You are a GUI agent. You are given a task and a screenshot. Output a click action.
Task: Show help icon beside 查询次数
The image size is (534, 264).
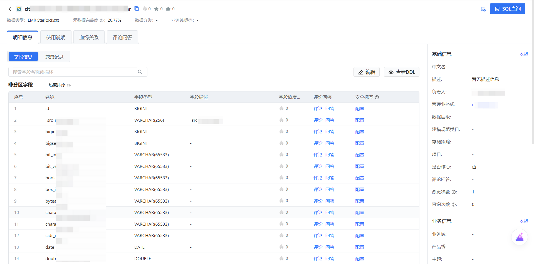click(454, 205)
